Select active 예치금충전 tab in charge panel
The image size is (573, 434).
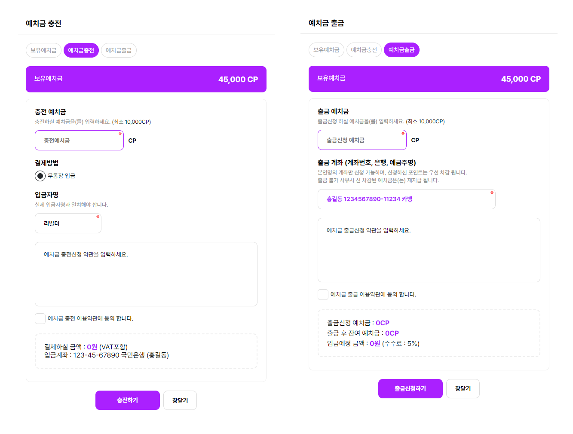point(81,50)
